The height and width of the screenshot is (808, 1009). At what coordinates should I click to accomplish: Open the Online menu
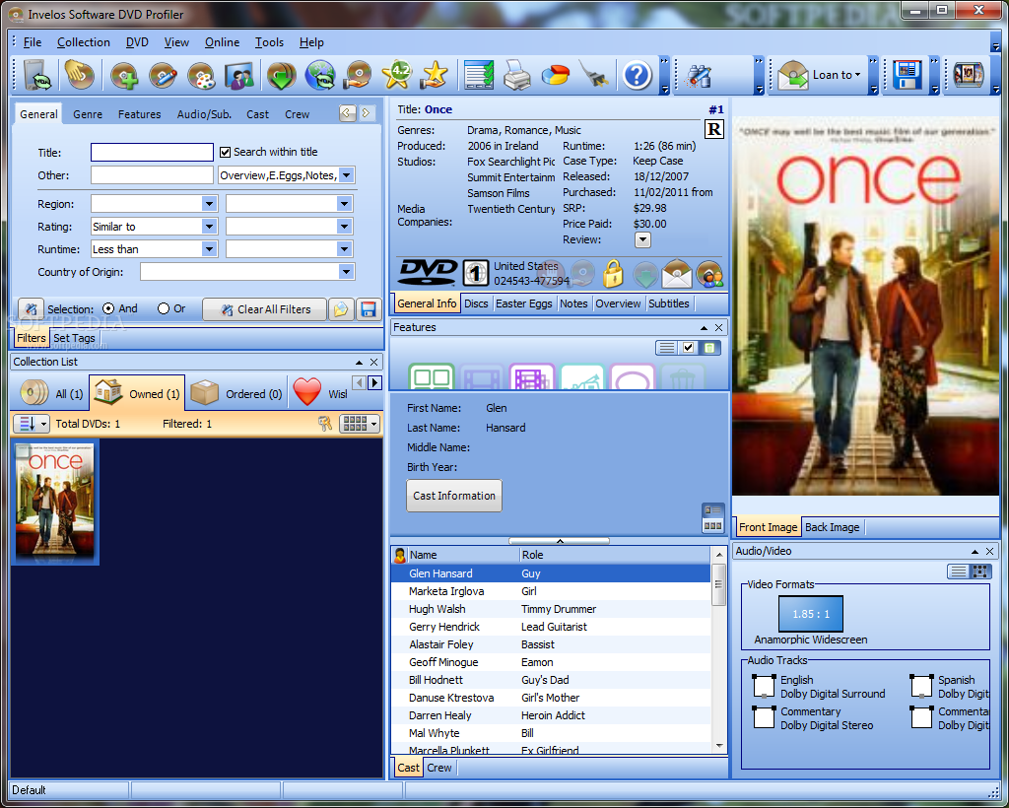pos(222,41)
